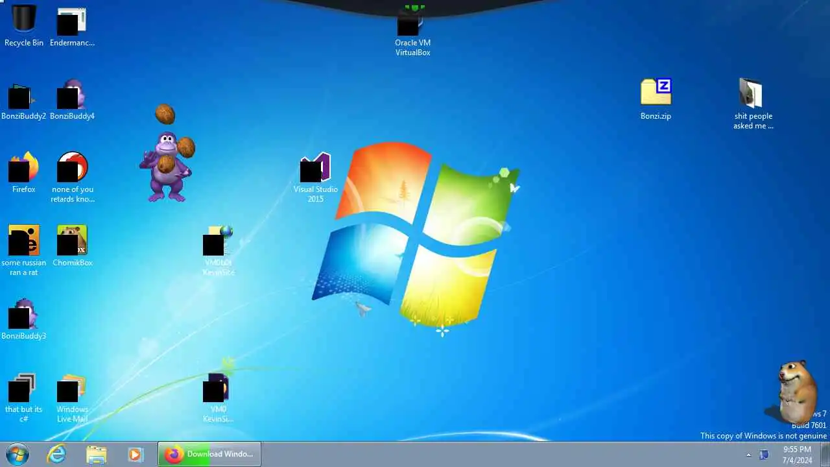Switch to Firefox 'Download Windo...' taskbar button

tap(209, 454)
